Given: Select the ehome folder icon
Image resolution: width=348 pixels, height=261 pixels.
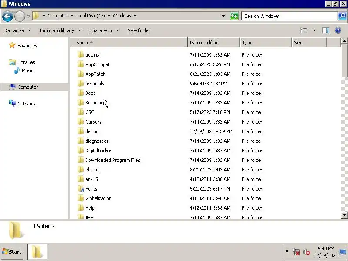Looking at the screenshot, I should [x=80, y=170].
